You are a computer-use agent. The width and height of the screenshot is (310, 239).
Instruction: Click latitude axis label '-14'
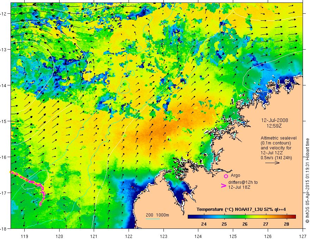(x=4, y=85)
